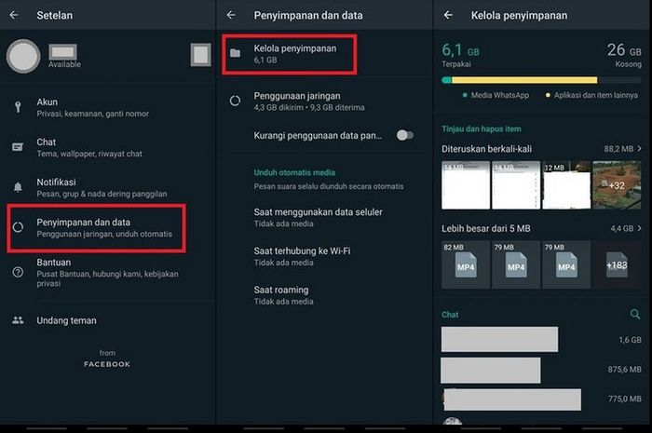The image size is (652, 433).
Task: Open Penggunaan jaringan details
Action: click(x=324, y=101)
